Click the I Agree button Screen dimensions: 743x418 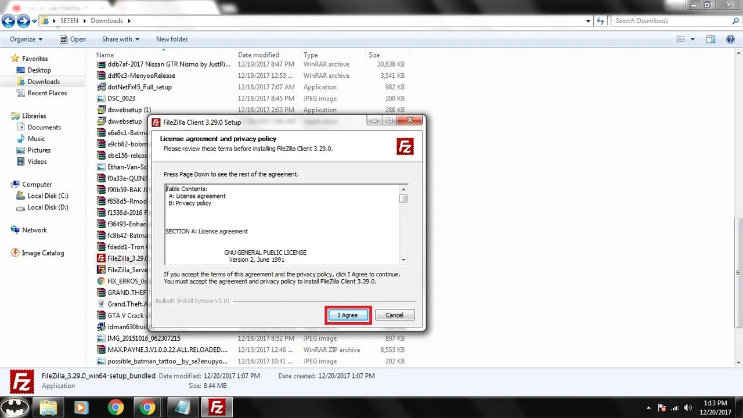(348, 315)
